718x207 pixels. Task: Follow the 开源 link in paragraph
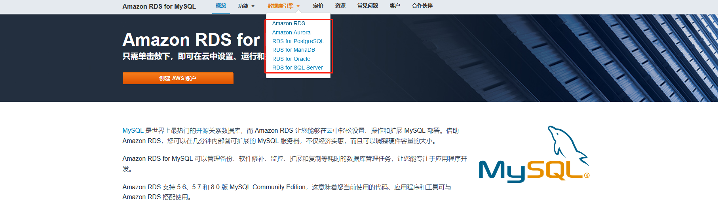(x=202, y=130)
